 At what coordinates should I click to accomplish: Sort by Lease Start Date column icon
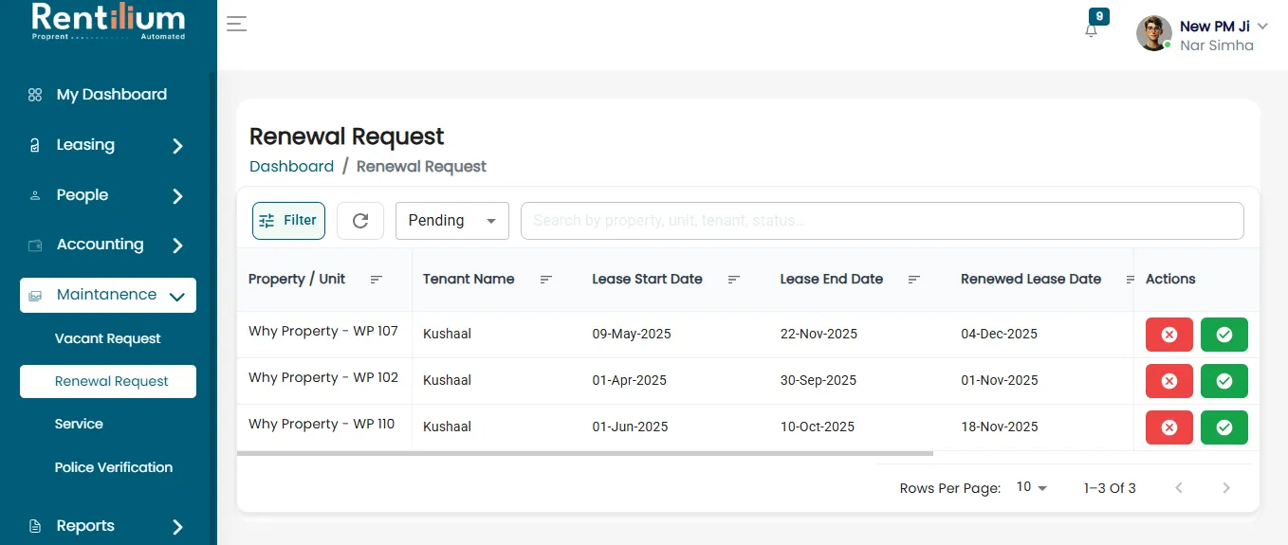pos(734,280)
